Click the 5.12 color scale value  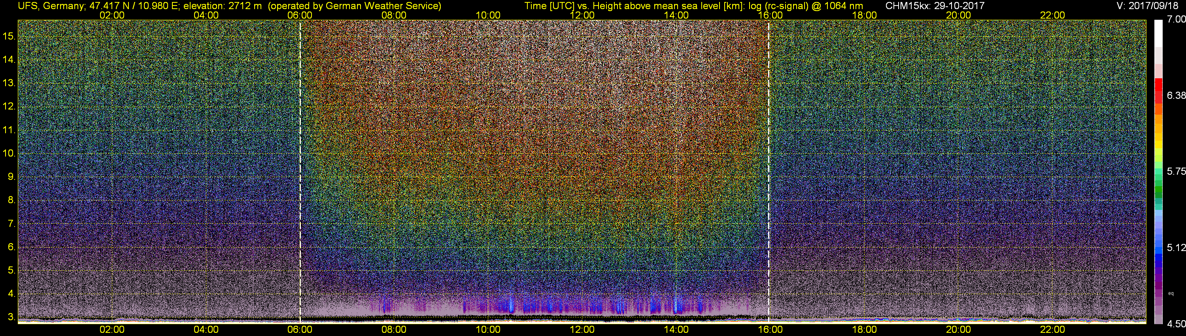coord(1177,247)
